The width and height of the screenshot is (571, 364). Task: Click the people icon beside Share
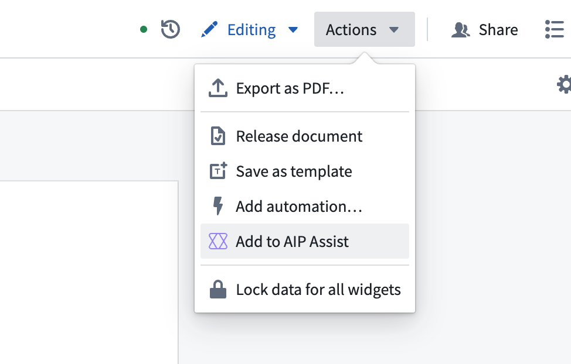point(461,30)
